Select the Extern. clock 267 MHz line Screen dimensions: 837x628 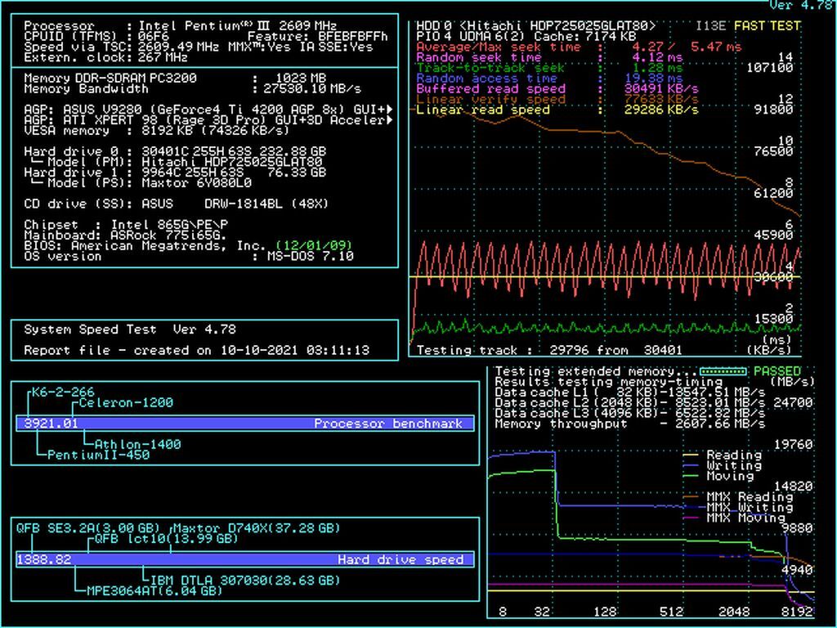pos(105,57)
